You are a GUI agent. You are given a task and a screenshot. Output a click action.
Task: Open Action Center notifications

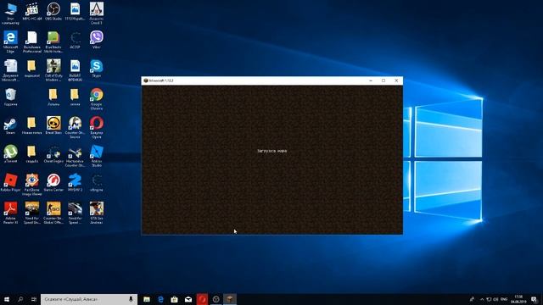[534, 299]
